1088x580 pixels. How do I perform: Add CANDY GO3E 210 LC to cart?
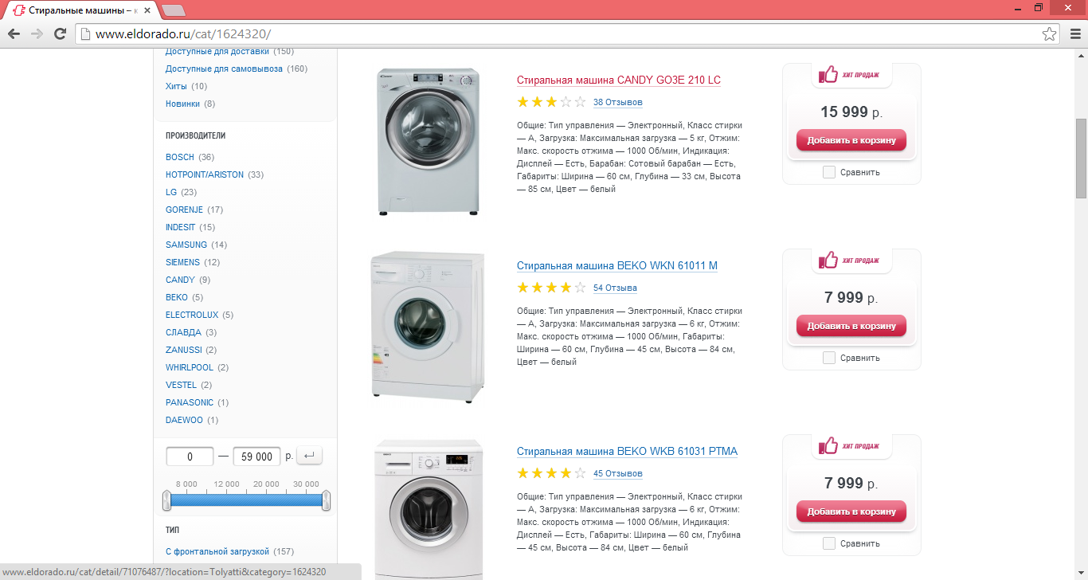[x=851, y=140]
